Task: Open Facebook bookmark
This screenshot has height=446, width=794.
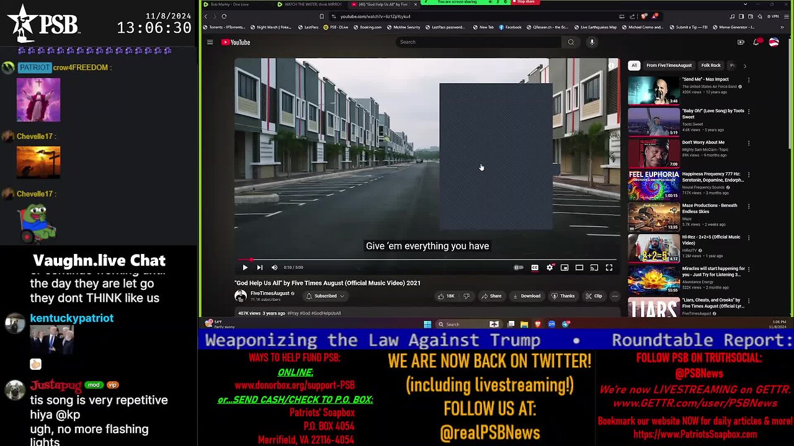Action: point(510,27)
